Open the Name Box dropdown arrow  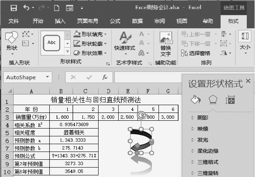click(47, 77)
